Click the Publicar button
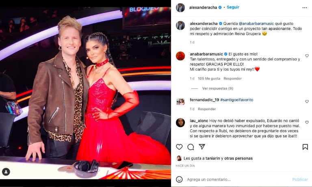 [300, 179]
